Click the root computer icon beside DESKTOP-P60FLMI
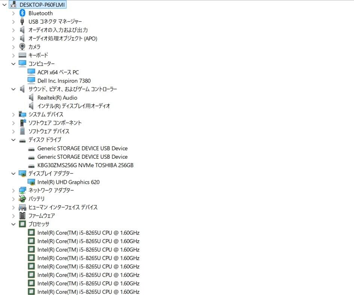This screenshot has height=295, width=354. click(x=13, y=4)
